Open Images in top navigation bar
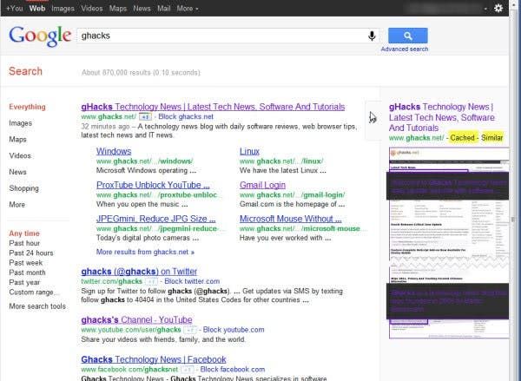The image size is (521, 381). coord(63,9)
